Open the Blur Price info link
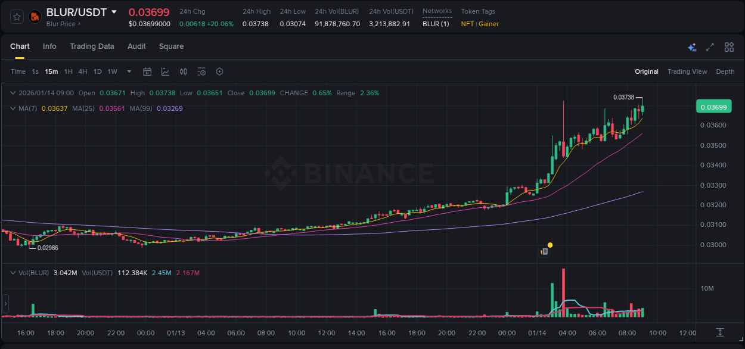Viewport: 745px width, 349px height. pyautogui.click(x=62, y=24)
